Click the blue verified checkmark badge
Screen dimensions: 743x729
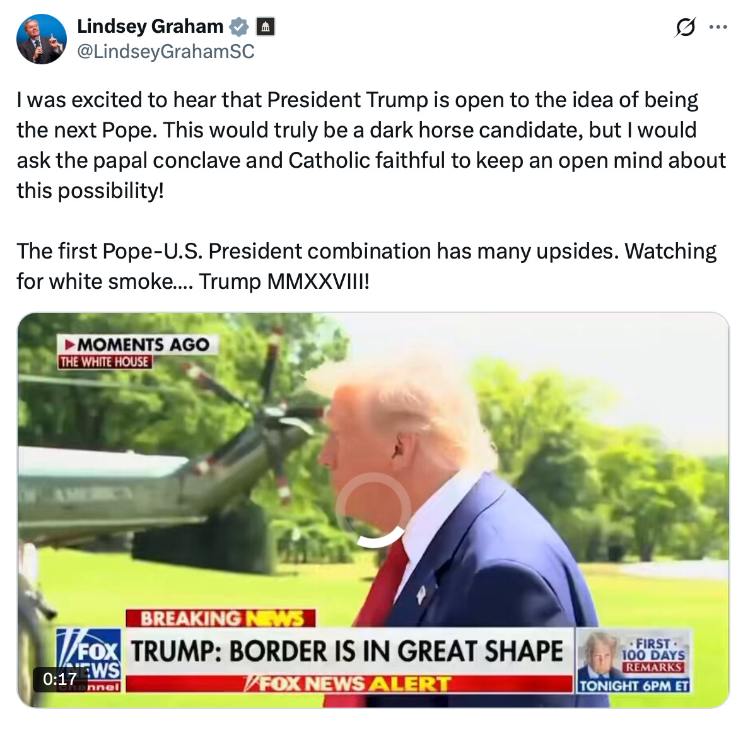[x=239, y=27]
